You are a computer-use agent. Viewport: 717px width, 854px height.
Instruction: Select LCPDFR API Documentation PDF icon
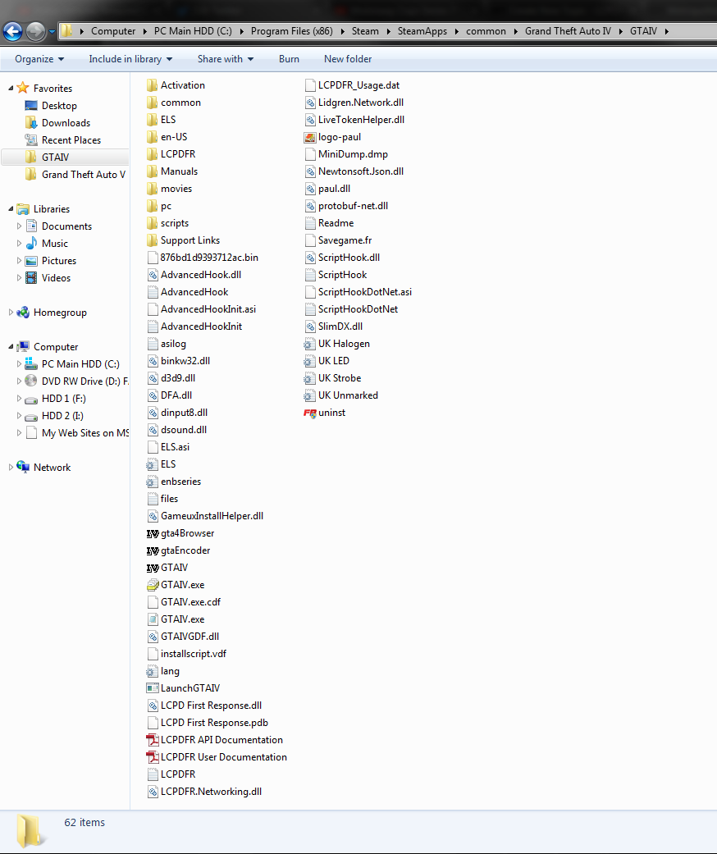click(x=153, y=740)
